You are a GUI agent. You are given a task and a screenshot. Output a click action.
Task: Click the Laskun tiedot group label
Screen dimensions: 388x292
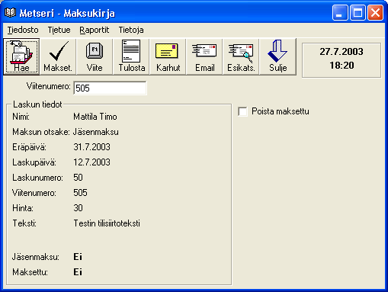[x=37, y=104]
